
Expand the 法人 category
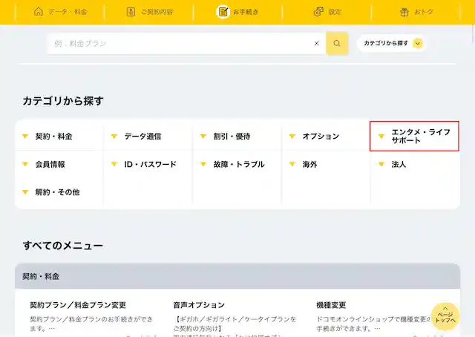(416, 164)
